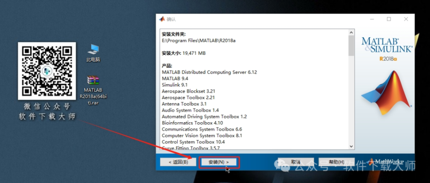This screenshot has height=183, width=430.
Task: Select the Aerospace Toolbox 2.21 line
Action: pyautogui.click(x=188, y=98)
